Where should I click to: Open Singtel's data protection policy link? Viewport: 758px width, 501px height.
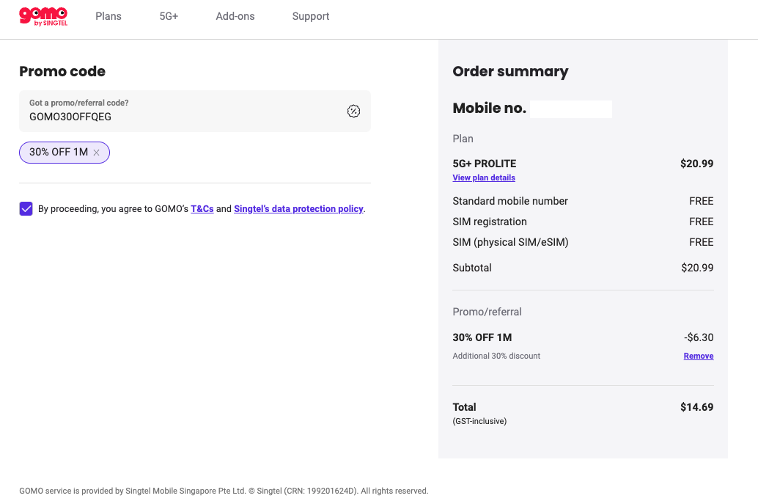[x=298, y=209]
